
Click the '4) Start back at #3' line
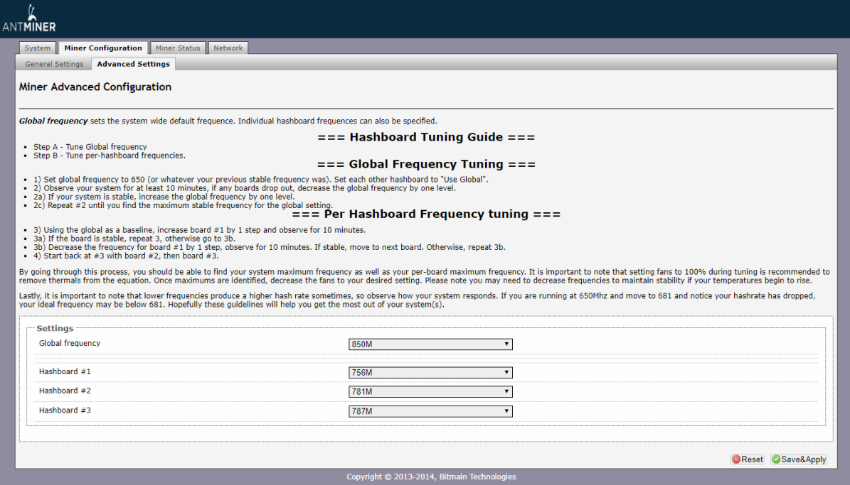(126, 256)
